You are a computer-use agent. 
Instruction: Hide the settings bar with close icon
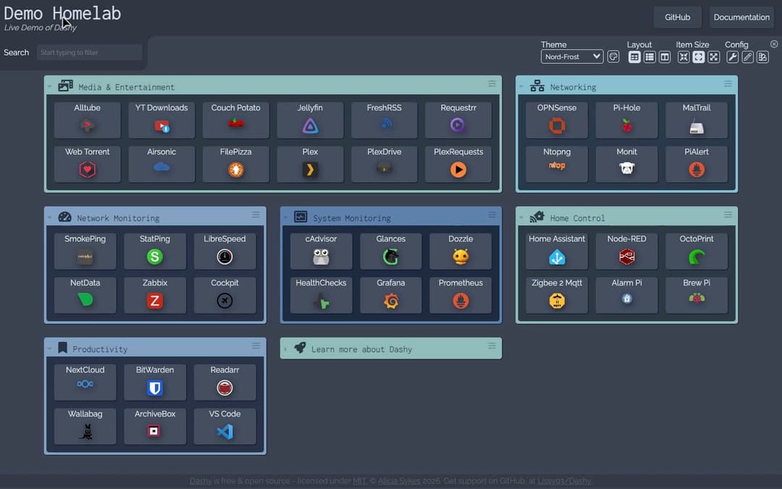(774, 44)
